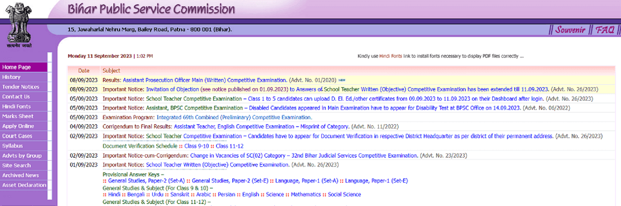Image resolution: width=621 pixels, height=206 pixels.
Task: Click the Subject column header
Action: coord(111,70)
